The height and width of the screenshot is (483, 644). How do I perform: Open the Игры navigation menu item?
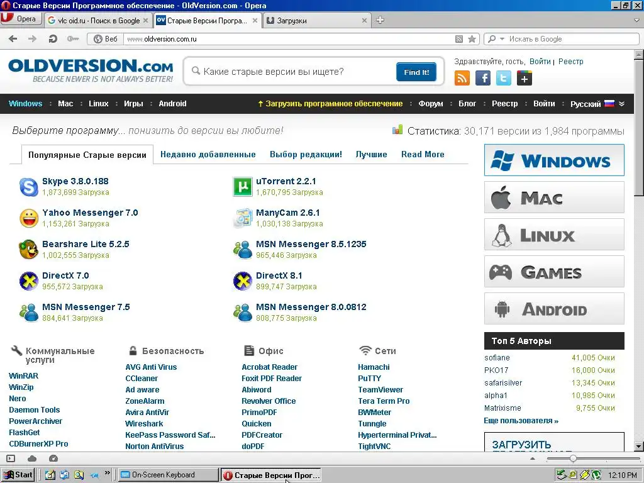point(133,104)
